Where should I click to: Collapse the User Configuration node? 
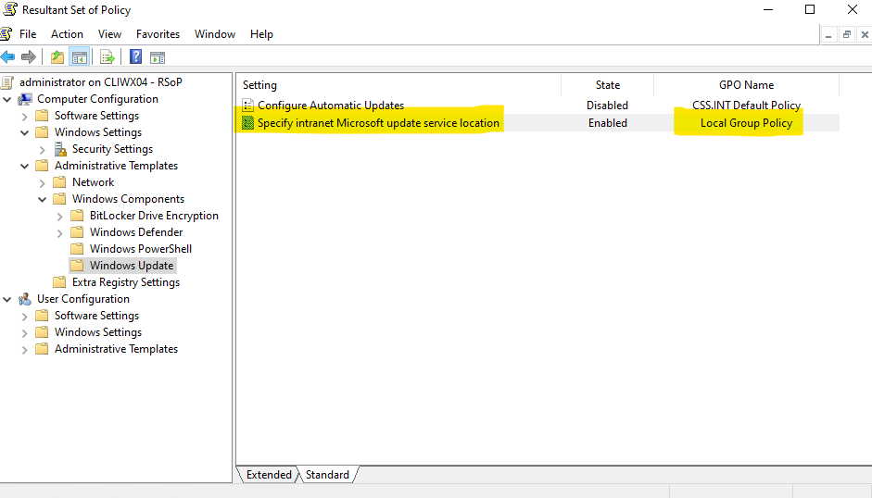click(7, 300)
